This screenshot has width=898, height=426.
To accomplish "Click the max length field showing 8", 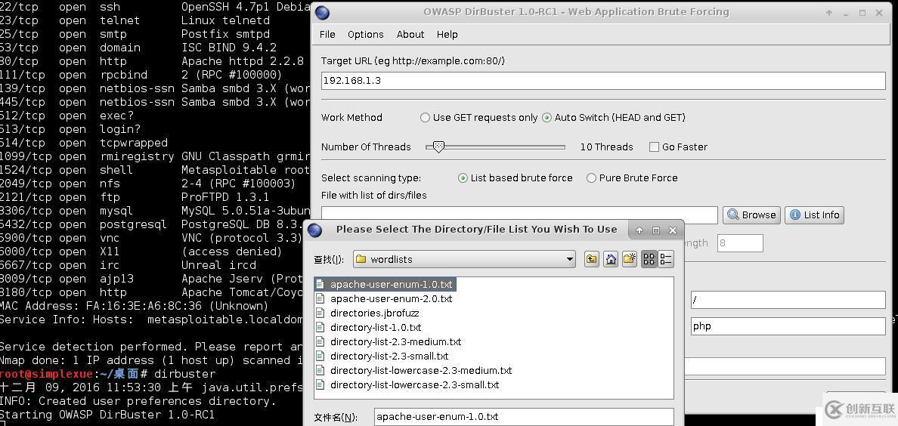I will [740, 242].
